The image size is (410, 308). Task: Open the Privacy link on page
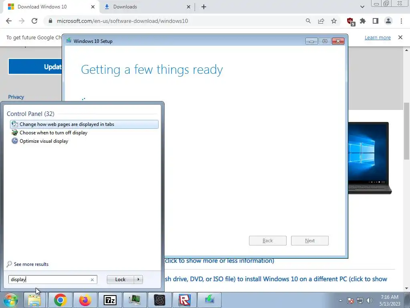16,97
